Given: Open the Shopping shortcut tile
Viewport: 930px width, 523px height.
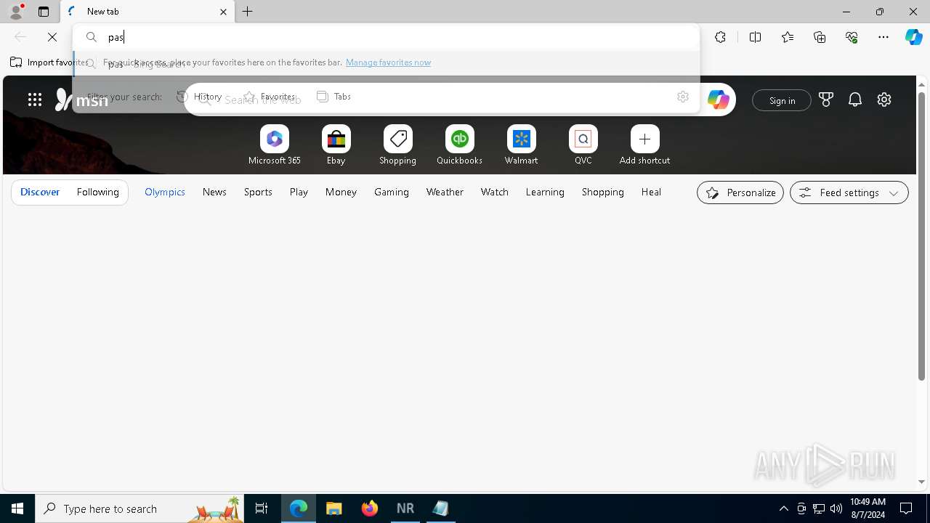Looking at the screenshot, I should click(398, 145).
